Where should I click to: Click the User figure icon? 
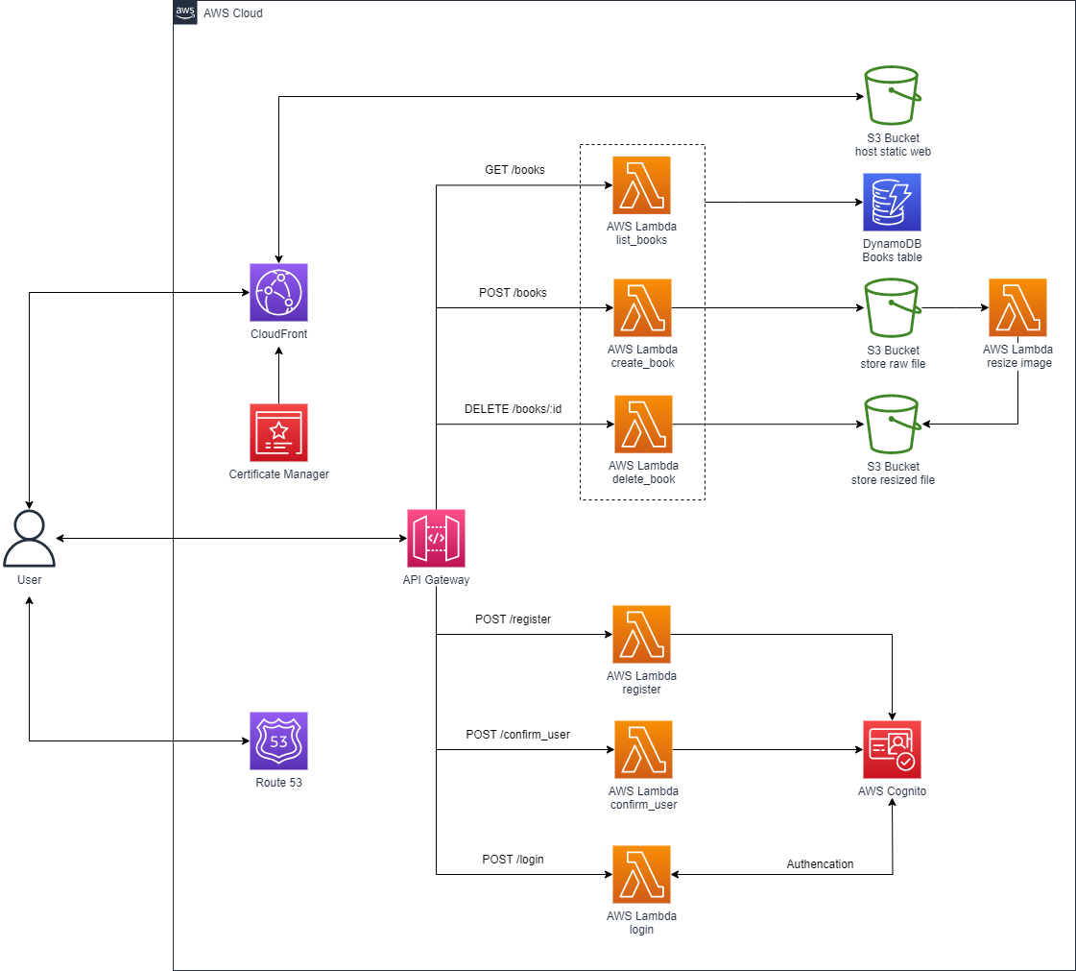29,539
